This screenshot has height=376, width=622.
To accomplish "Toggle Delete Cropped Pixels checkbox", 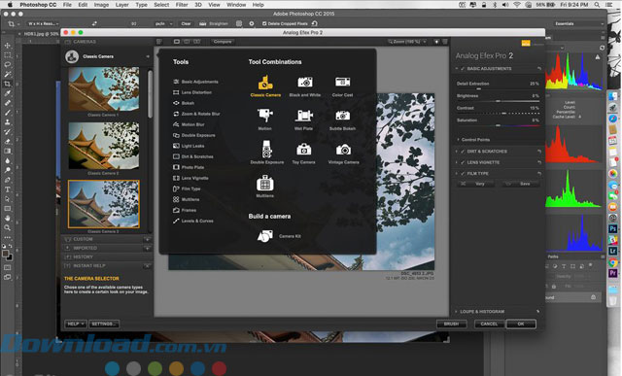I will click(264, 23).
